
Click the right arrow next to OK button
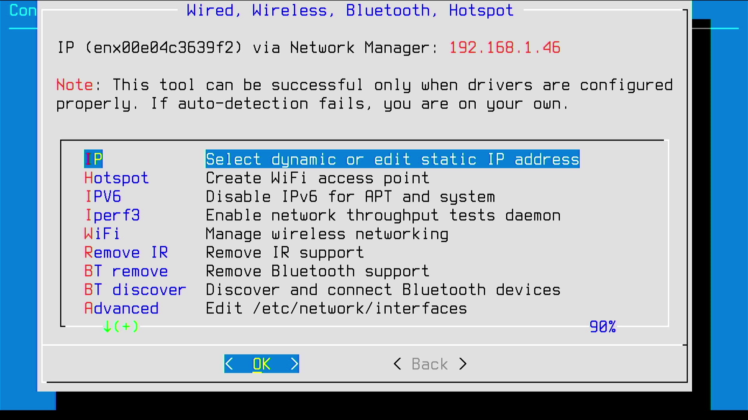point(293,364)
